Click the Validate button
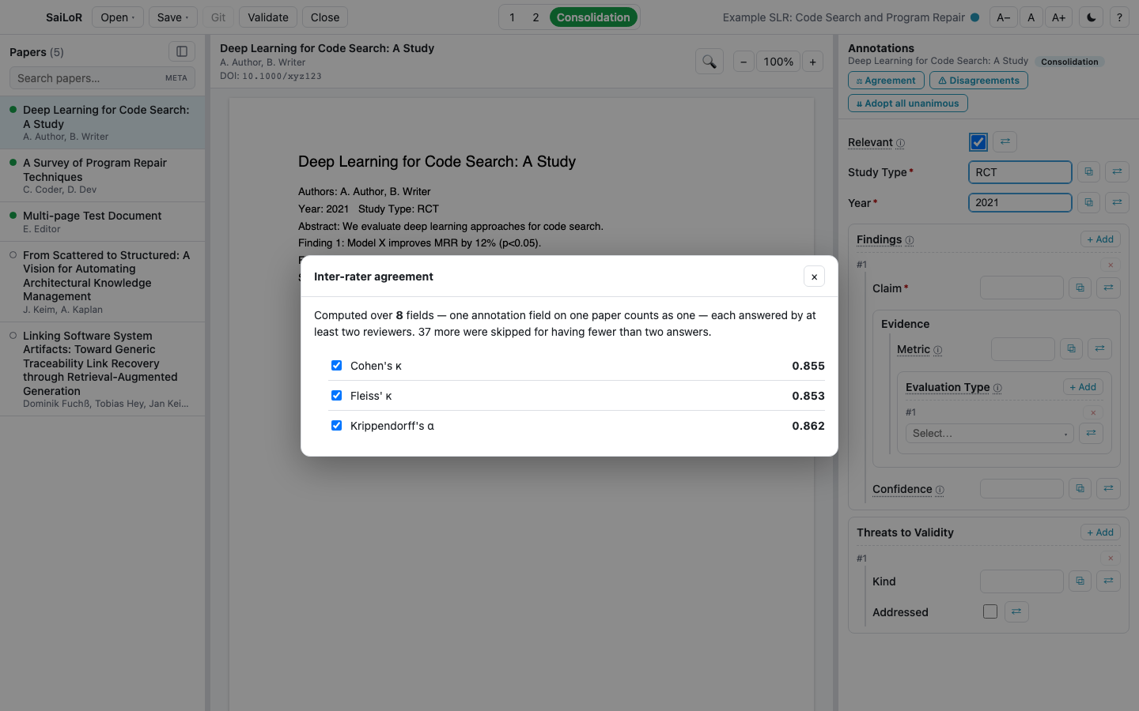 coord(268,17)
